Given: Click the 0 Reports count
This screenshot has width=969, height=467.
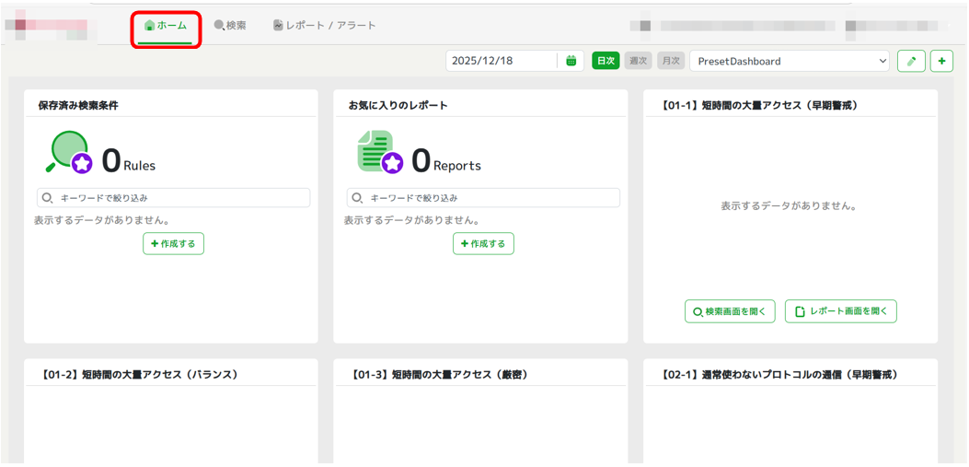Looking at the screenshot, I should click(446, 160).
